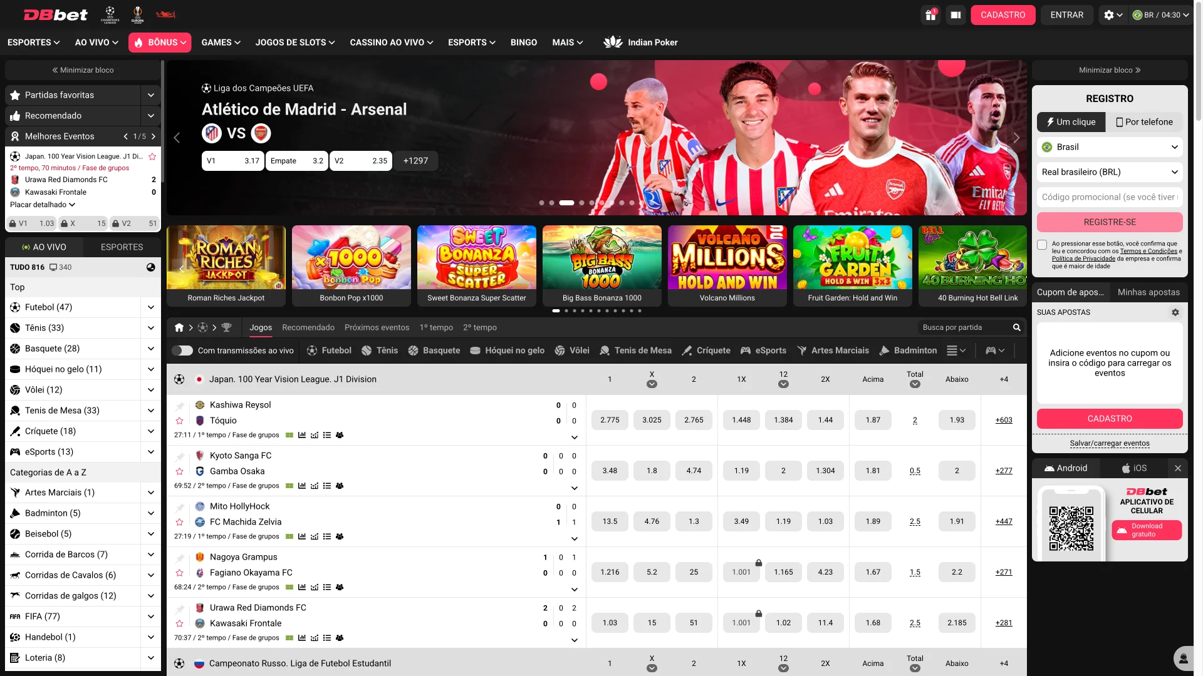Click the Código promocional input field
1203x676 pixels.
(x=1110, y=197)
